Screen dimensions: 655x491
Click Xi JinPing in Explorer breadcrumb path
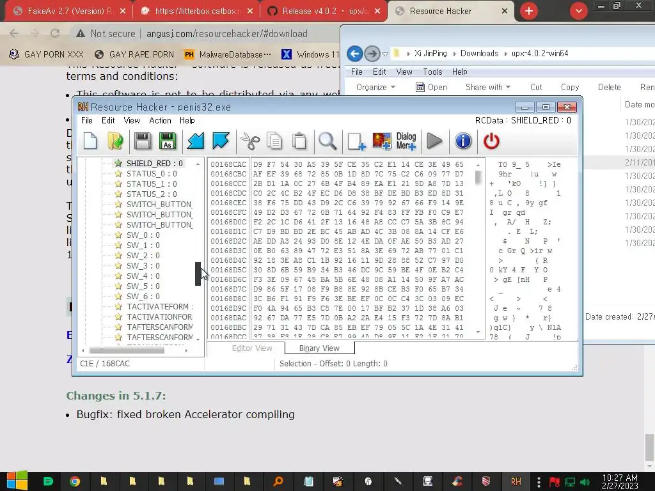click(x=430, y=54)
